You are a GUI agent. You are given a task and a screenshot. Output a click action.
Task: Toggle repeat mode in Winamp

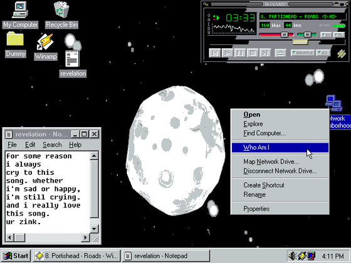tap(323, 53)
